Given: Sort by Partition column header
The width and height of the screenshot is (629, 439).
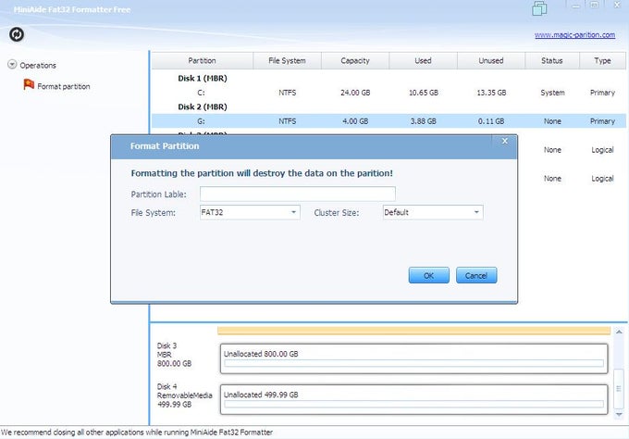Looking at the screenshot, I should (x=203, y=60).
